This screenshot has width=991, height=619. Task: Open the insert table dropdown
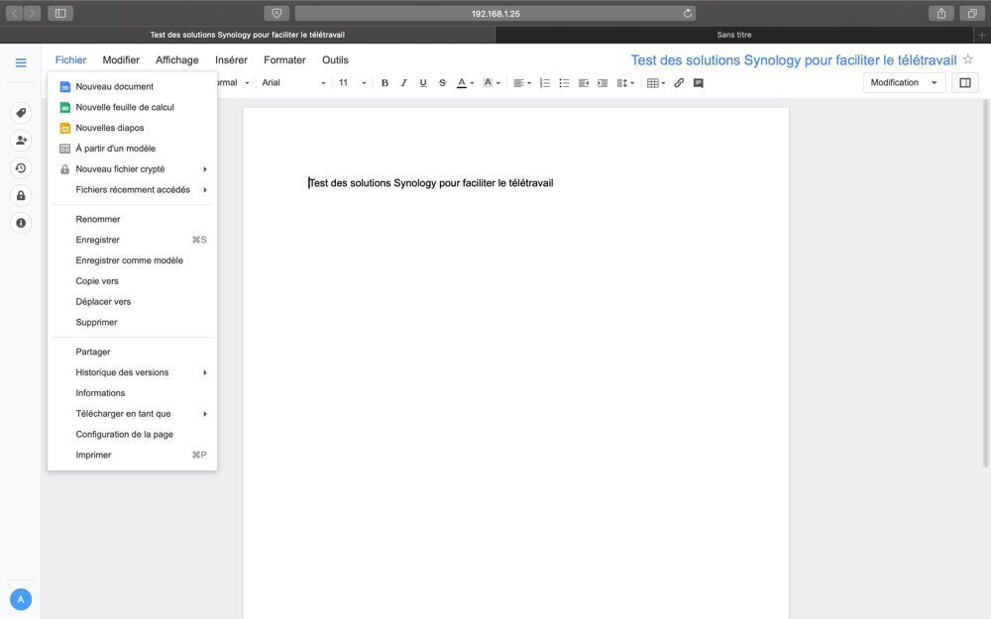click(x=656, y=83)
